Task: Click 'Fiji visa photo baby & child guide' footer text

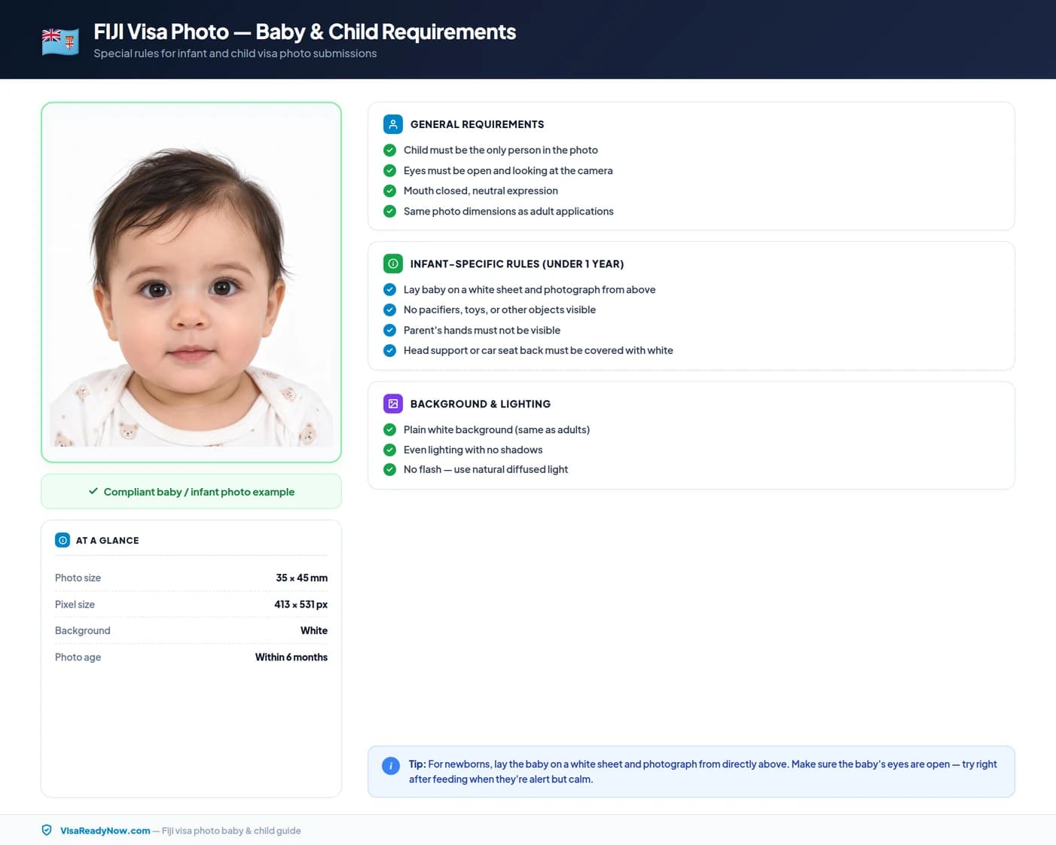Action: 231,831
